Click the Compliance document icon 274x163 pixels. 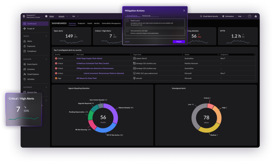click(x=25, y=51)
